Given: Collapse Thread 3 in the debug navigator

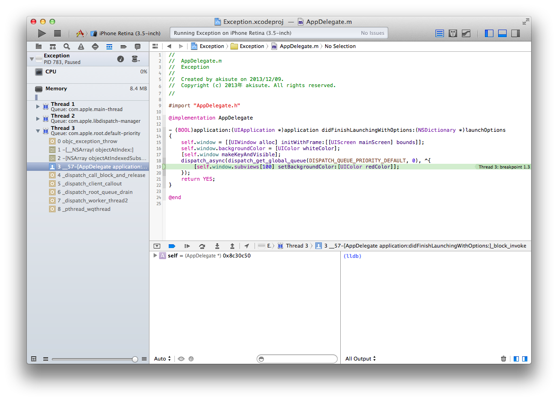Looking at the screenshot, I should (x=38, y=130).
